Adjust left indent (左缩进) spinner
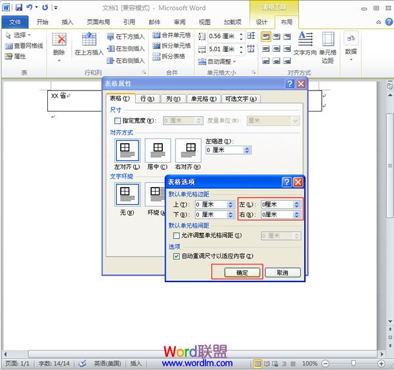 [x=247, y=150]
